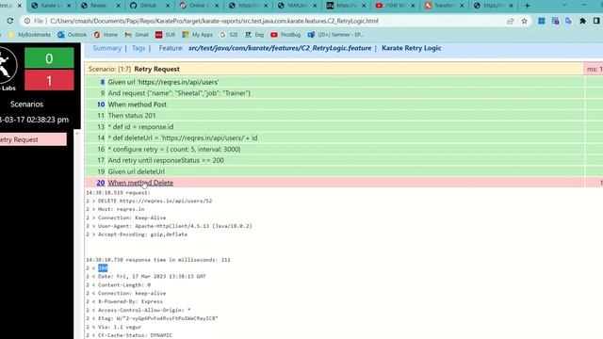The height and width of the screenshot is (339, 603).
Task: Close the Transfor tab
Action: pyautogui.click(x=462, y=6)
